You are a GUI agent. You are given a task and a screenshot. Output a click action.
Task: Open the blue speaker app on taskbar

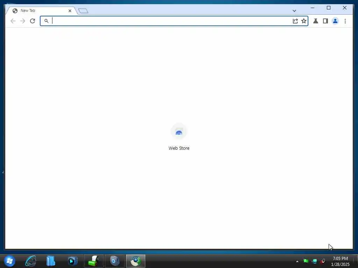click(x=115, y=261)
